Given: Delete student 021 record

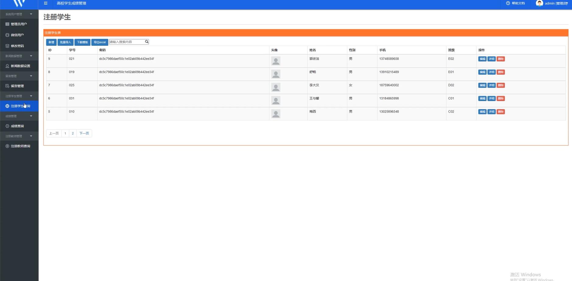Looking at the screenshot, I should click(501, 59).
